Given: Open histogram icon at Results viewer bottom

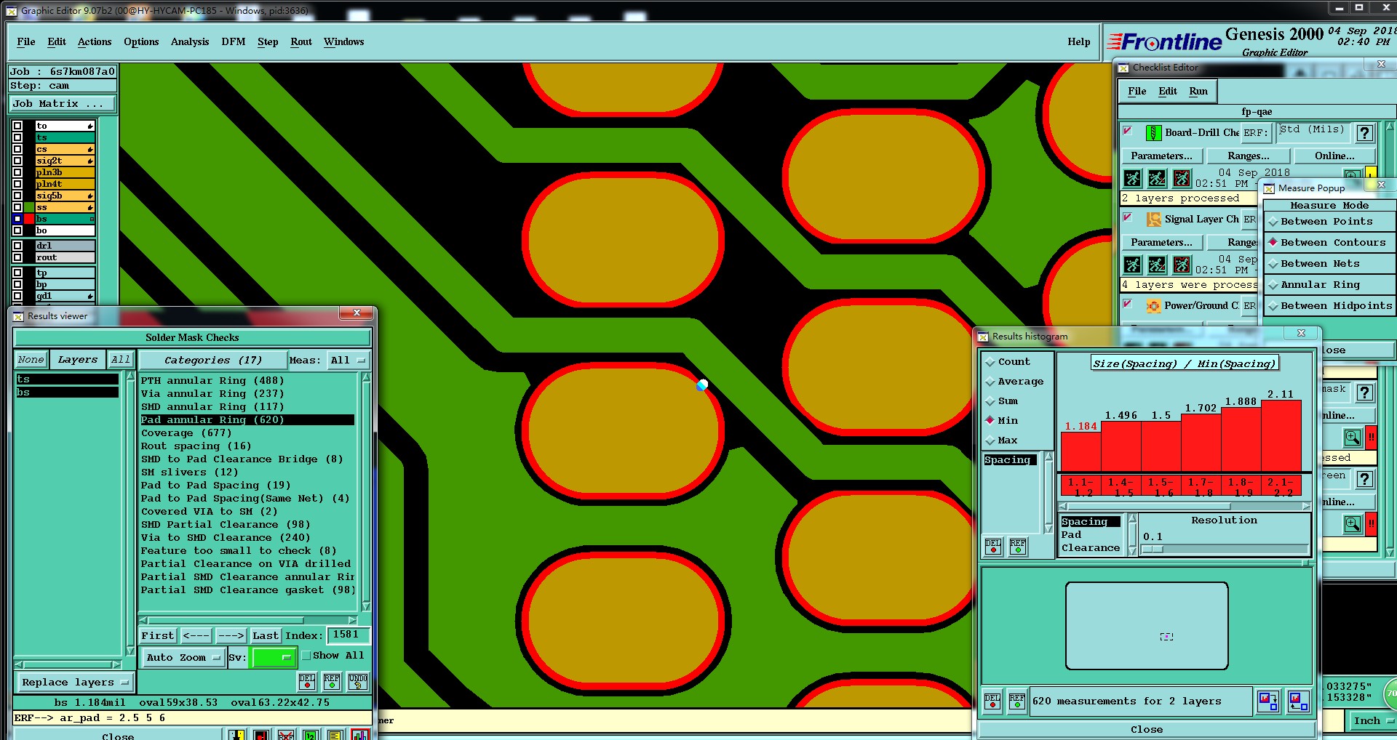Looking at the screenshot, I should pyautogui.click(x=359, y=734).
